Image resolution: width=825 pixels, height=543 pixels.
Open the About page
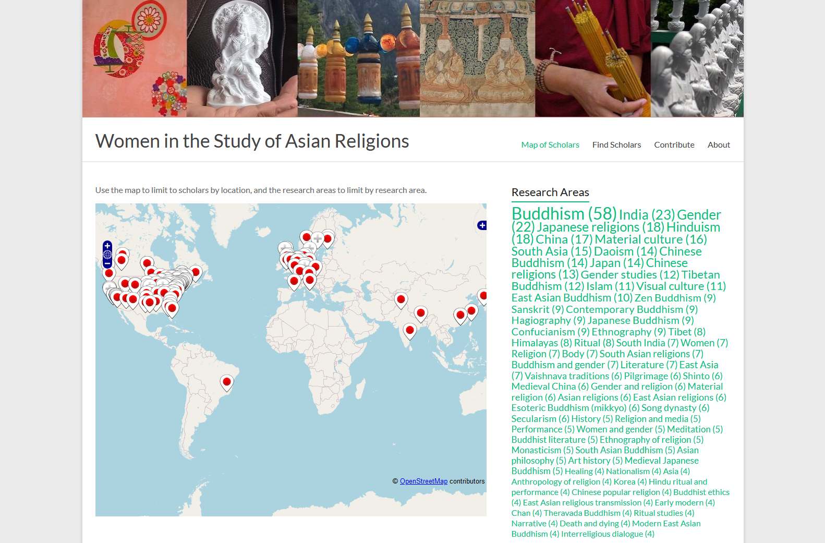tap(719, 145)
